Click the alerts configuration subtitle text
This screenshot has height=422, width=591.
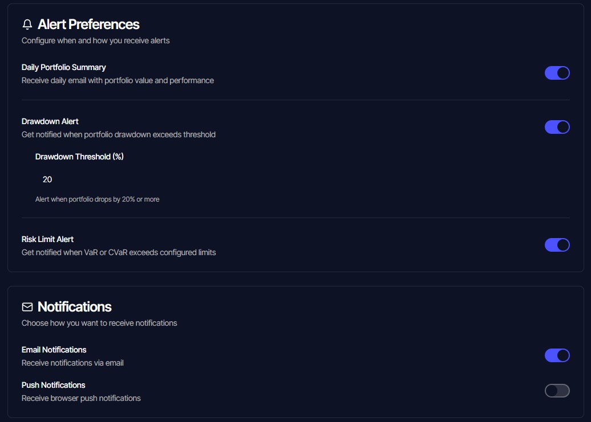(95, 40)
